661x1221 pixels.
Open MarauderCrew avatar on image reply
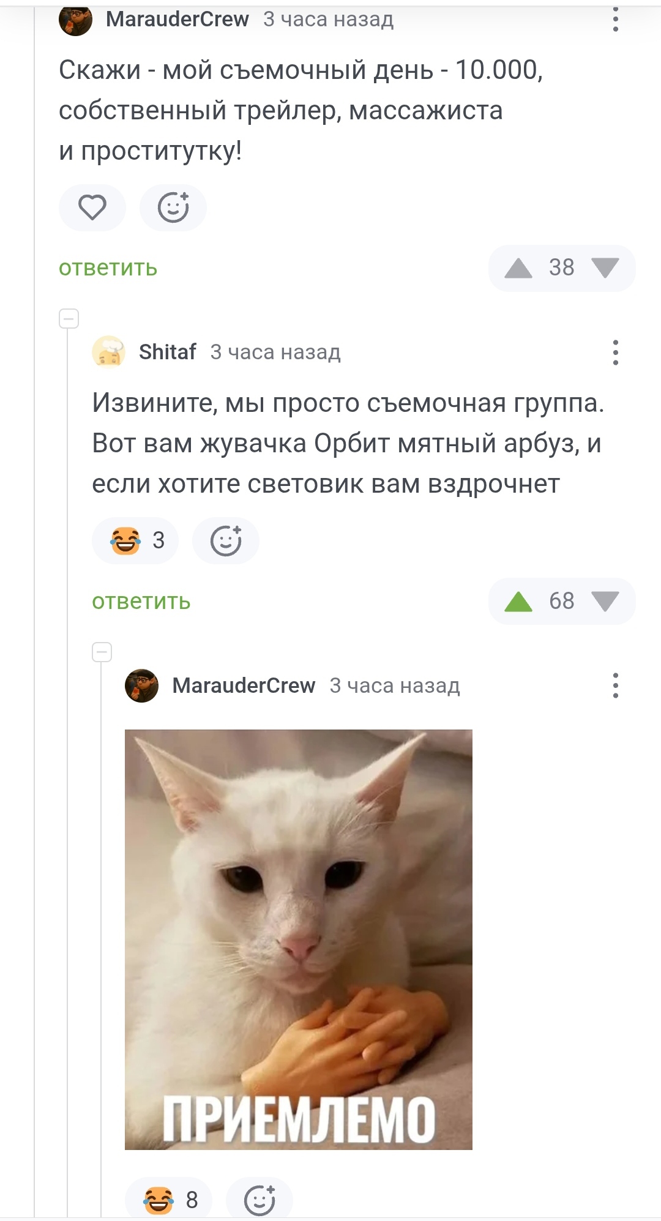click(x=142, y=685)
